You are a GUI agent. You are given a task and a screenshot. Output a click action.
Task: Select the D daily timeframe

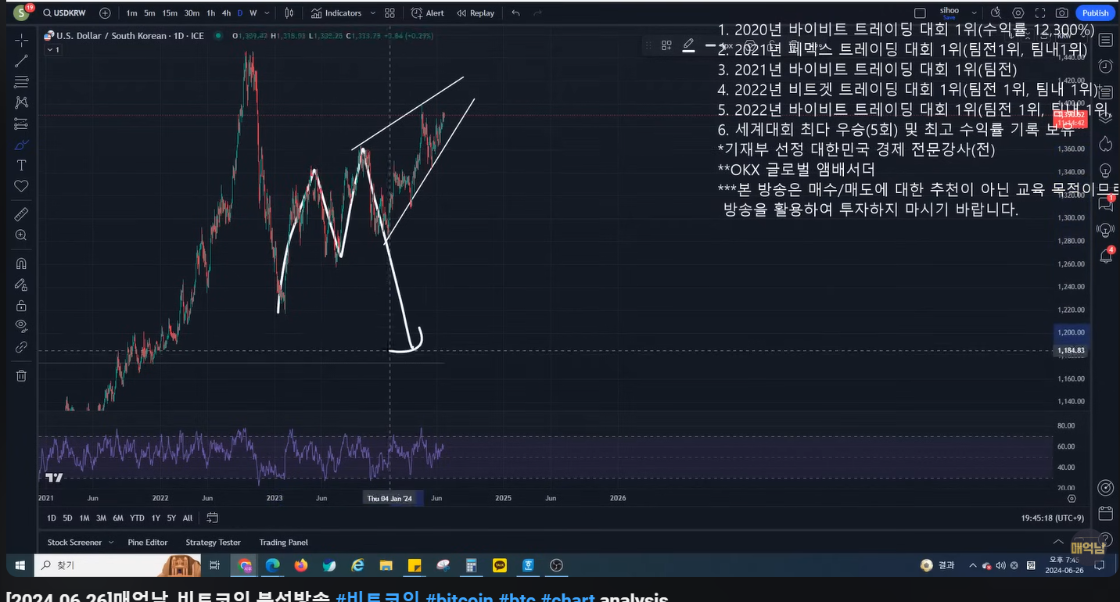240,13
